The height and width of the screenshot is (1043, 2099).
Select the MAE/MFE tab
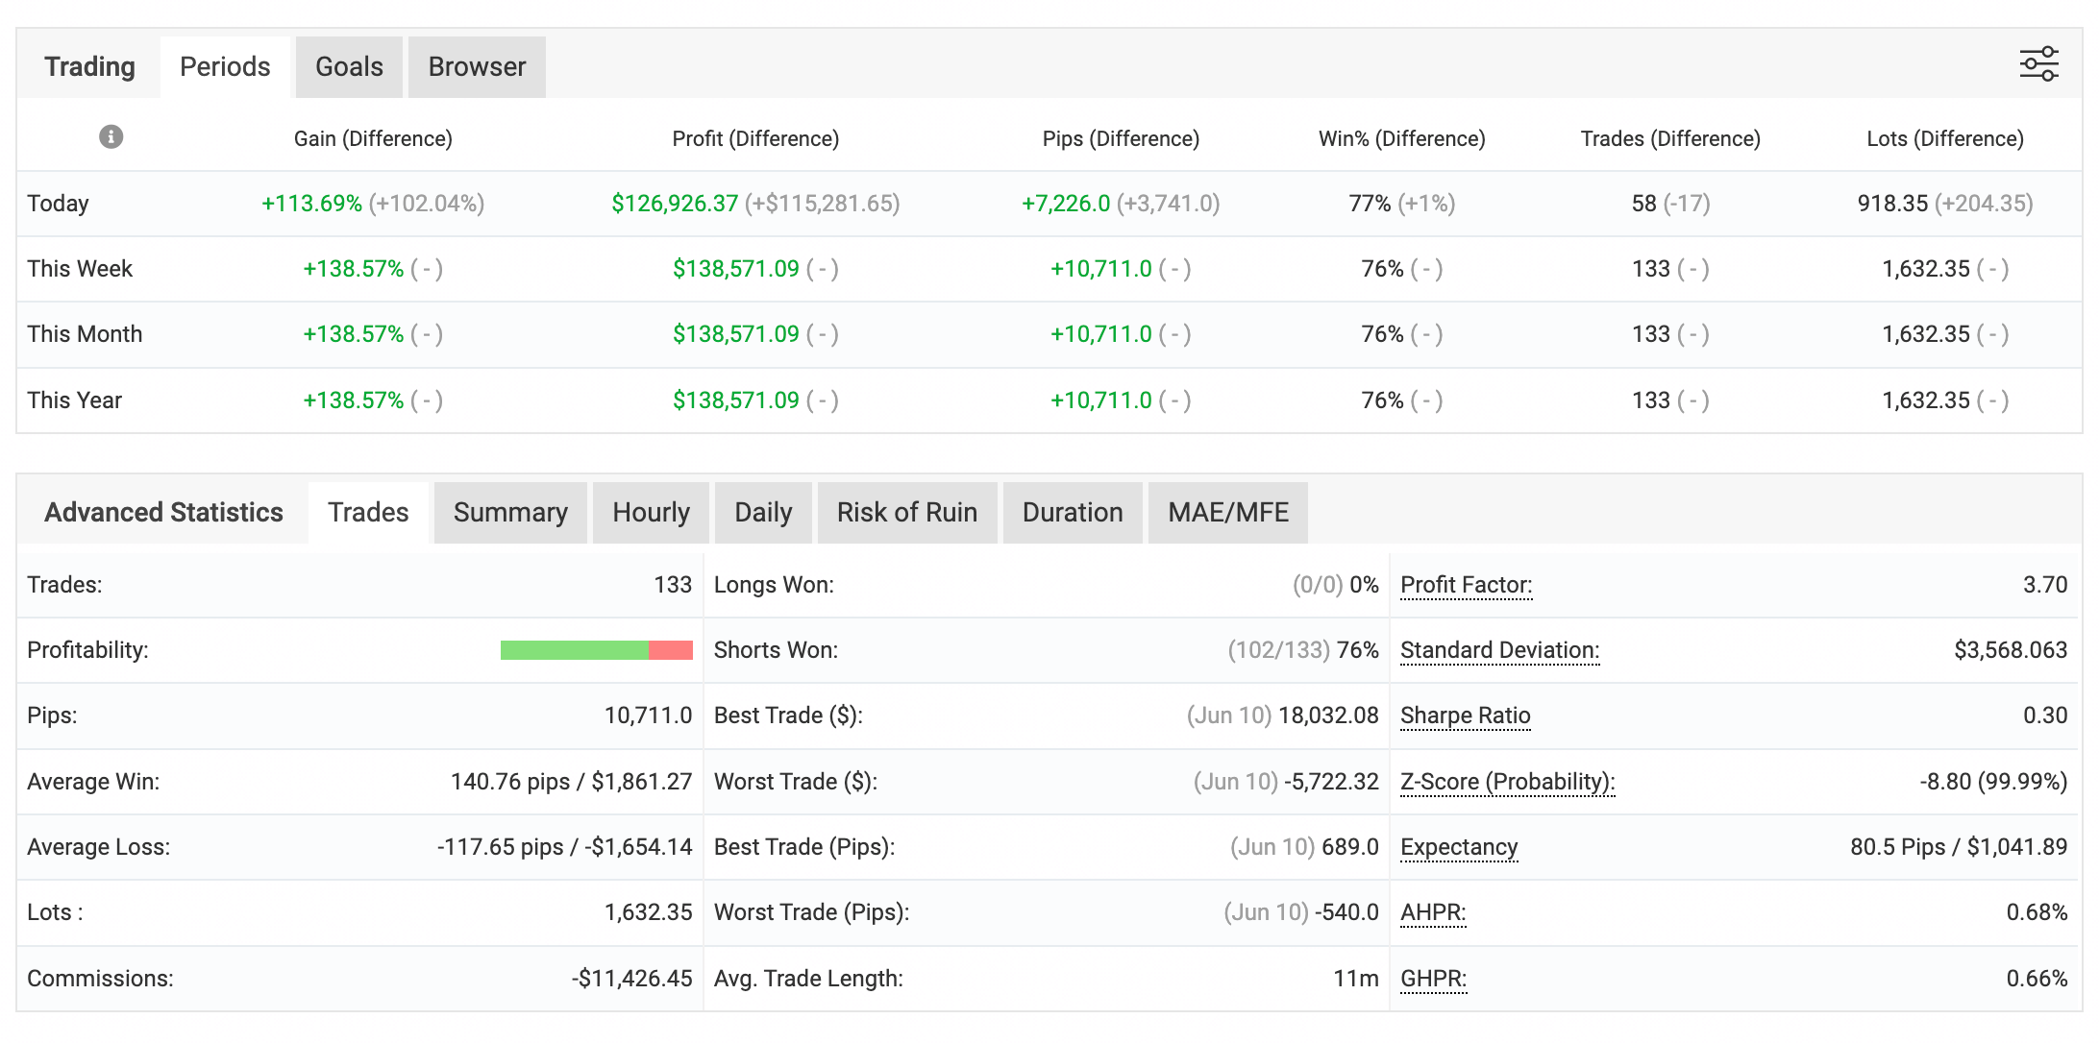[1227, 513]
